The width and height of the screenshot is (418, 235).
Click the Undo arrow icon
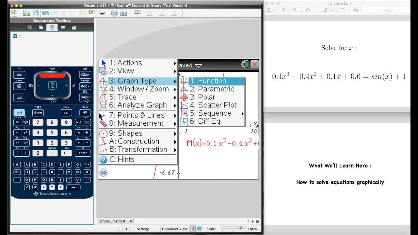click(46, 13)
